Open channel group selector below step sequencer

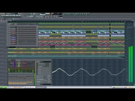(x=11, y=47)
